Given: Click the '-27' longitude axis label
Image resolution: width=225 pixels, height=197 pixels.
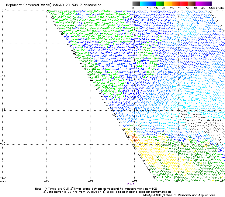Looking at the screenshot, I should [x=47, y=181].
